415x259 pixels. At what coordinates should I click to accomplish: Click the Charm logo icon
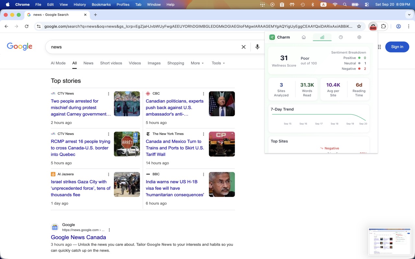(272, 37)
